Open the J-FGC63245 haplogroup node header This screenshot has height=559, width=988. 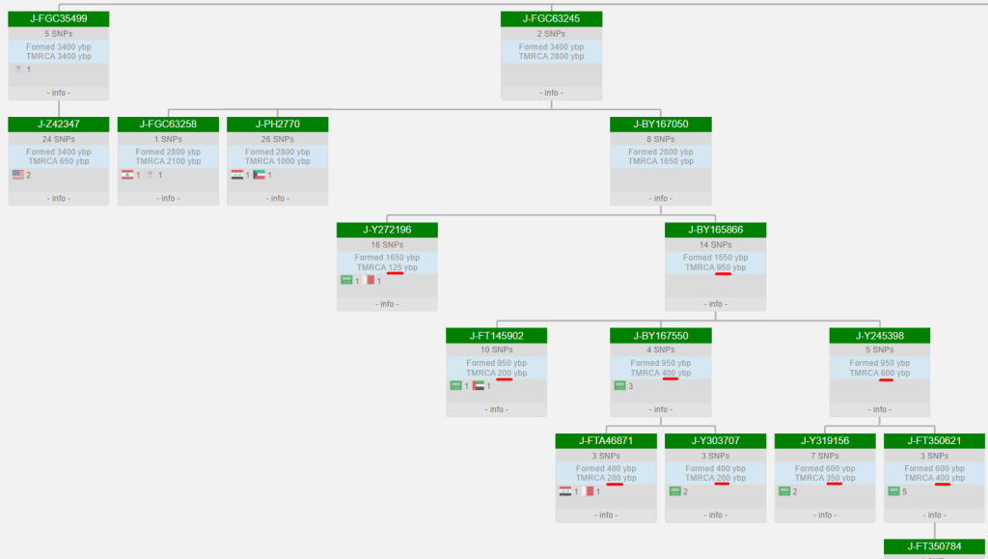[x=551, y=18]
